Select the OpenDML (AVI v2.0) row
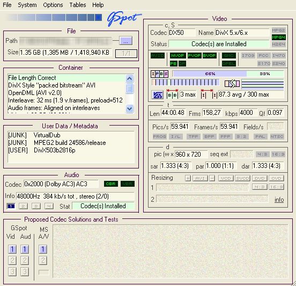The height and width of the screenshot is (286, 296). point(66,93)
